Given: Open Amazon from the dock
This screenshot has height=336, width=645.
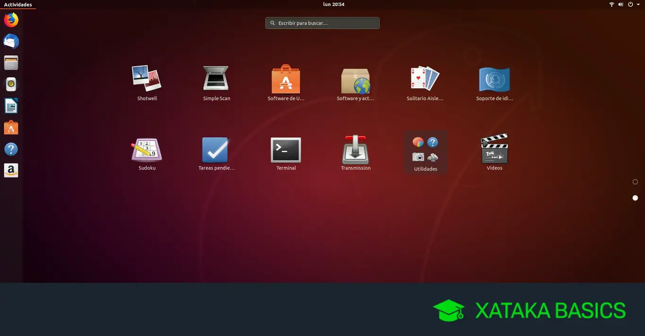Looking at the screenshot, I should 11,171.
